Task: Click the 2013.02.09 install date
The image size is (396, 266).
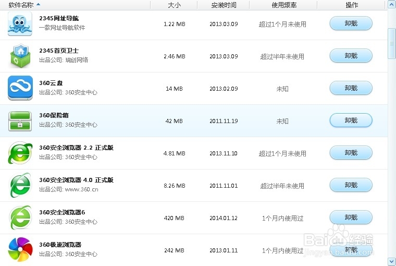Action: [x=224, y=89]
